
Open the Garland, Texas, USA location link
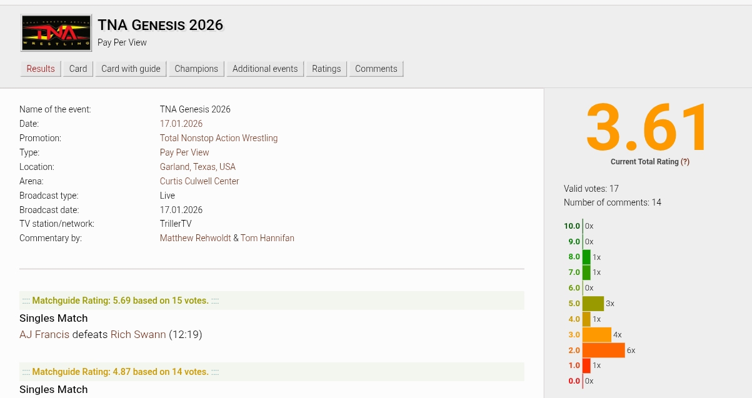198,167
